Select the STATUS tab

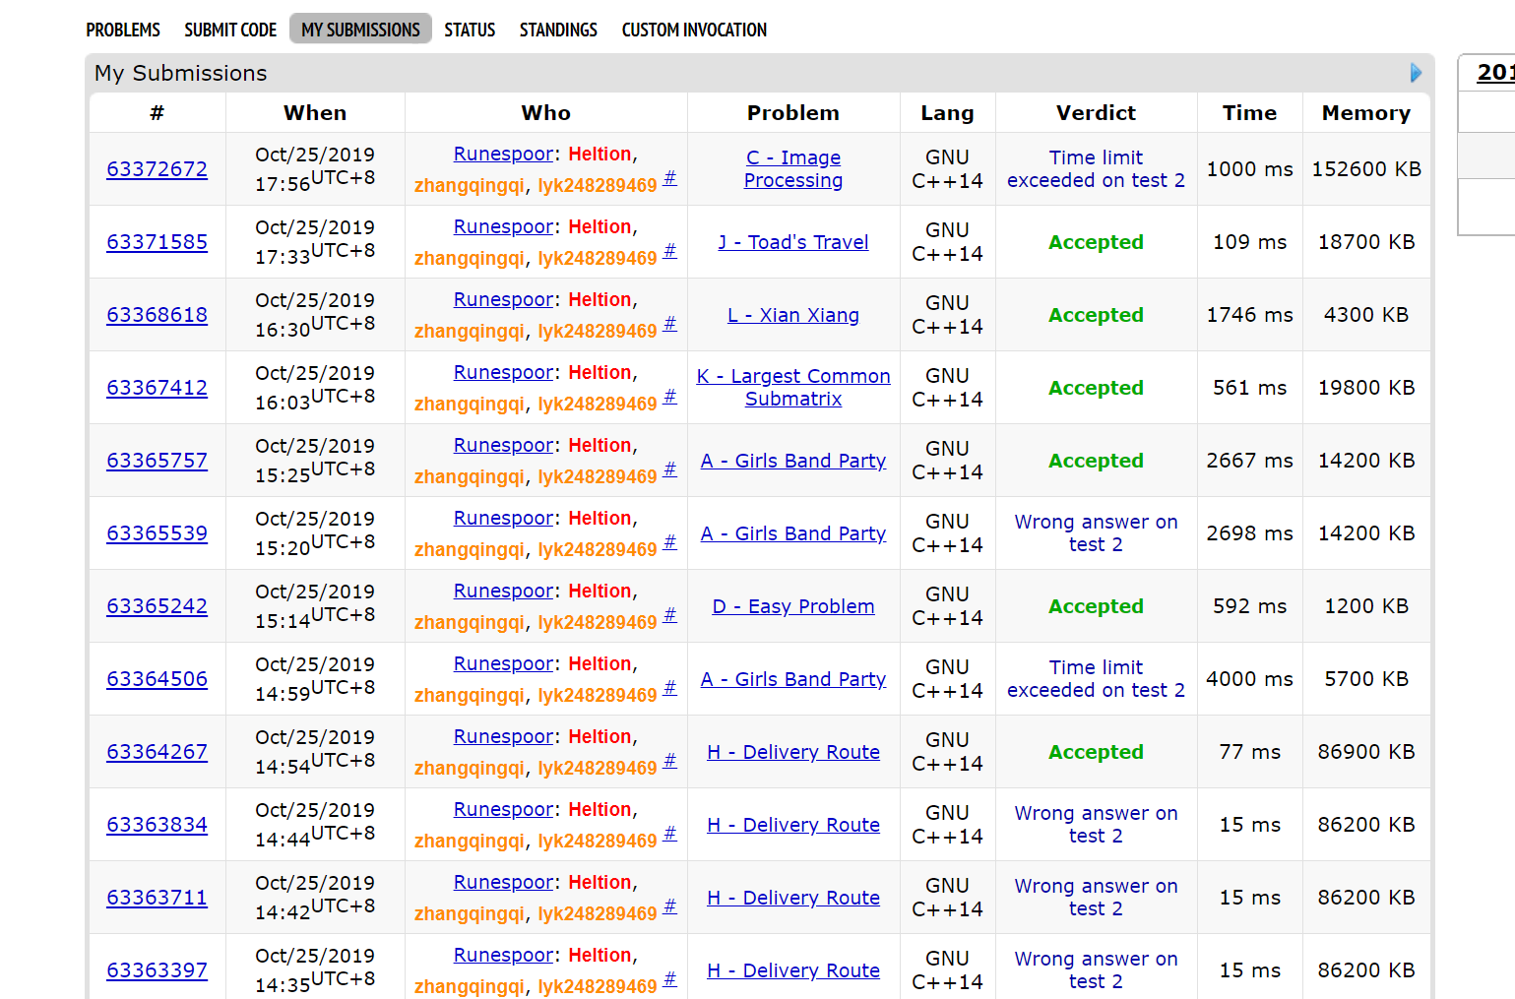(470, 30)
